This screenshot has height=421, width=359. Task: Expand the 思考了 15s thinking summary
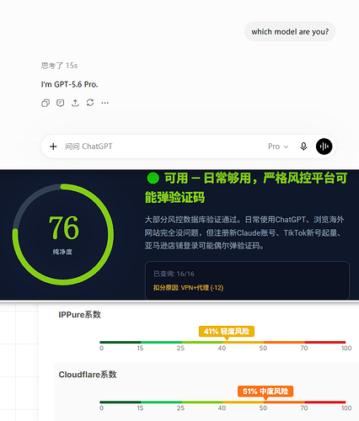tap(59, 66)
